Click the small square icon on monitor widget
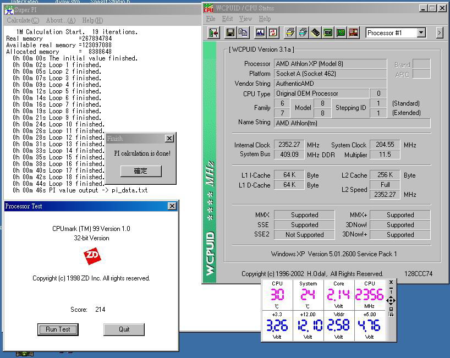This screenshot has width=450, height=358. pyautogui.click(x=391, y=309)
